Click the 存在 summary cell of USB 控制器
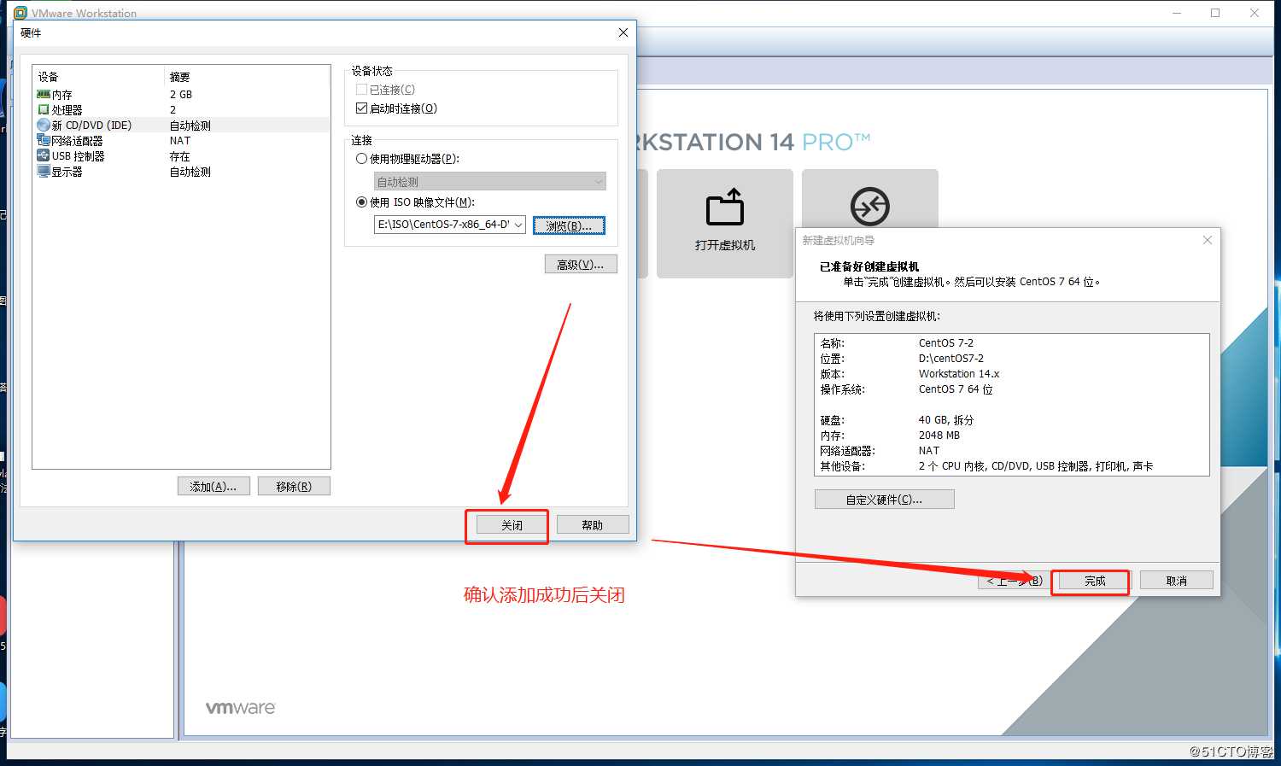The width and height of the screenshot is (1281, 766). tap(179, 155)
